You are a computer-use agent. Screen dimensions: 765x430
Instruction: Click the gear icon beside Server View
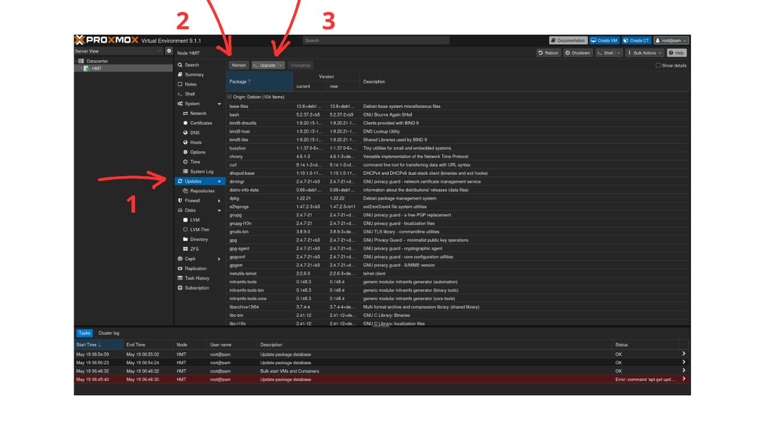pyautogui.click(x=169, y=51)
